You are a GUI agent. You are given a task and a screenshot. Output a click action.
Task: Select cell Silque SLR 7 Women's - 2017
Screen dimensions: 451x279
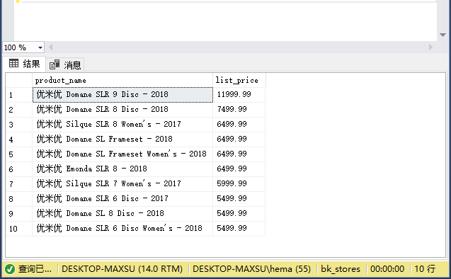click(x=122, y=184)
